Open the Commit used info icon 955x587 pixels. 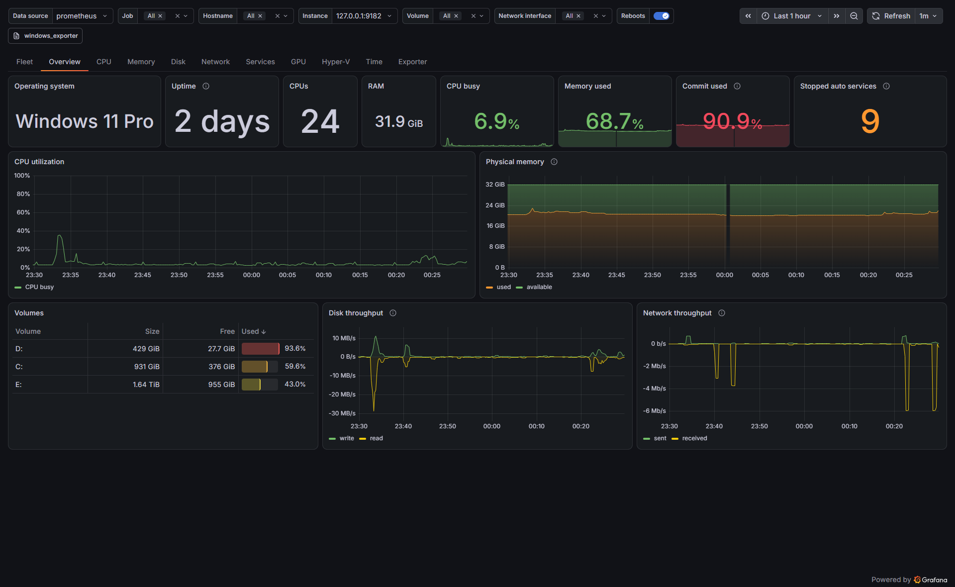point(737,86)
